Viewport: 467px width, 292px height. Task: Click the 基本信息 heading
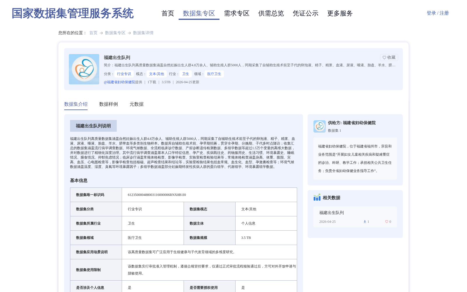coord(79,180)
